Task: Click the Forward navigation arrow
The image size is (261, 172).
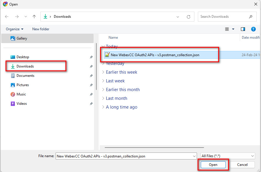Action: (x=17, y=17)
